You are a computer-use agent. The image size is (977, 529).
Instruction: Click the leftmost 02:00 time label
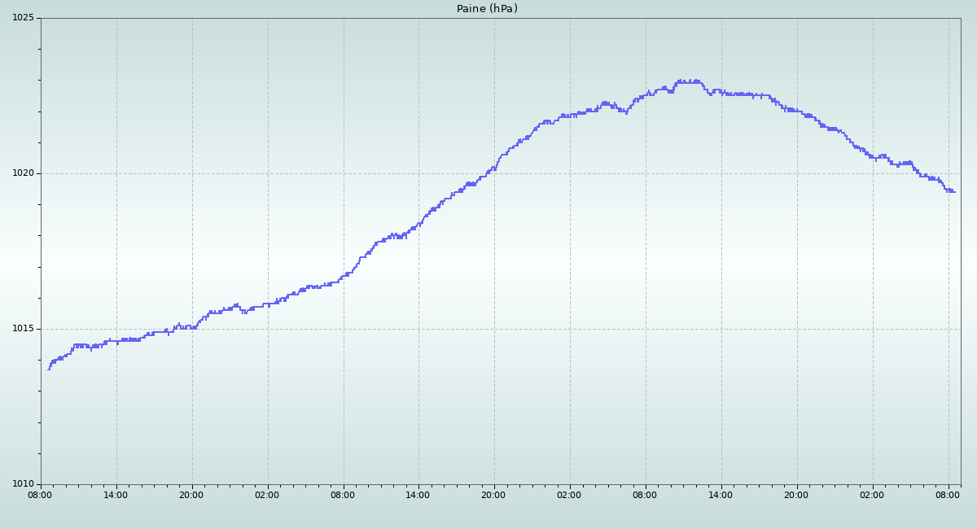(267, 494)
